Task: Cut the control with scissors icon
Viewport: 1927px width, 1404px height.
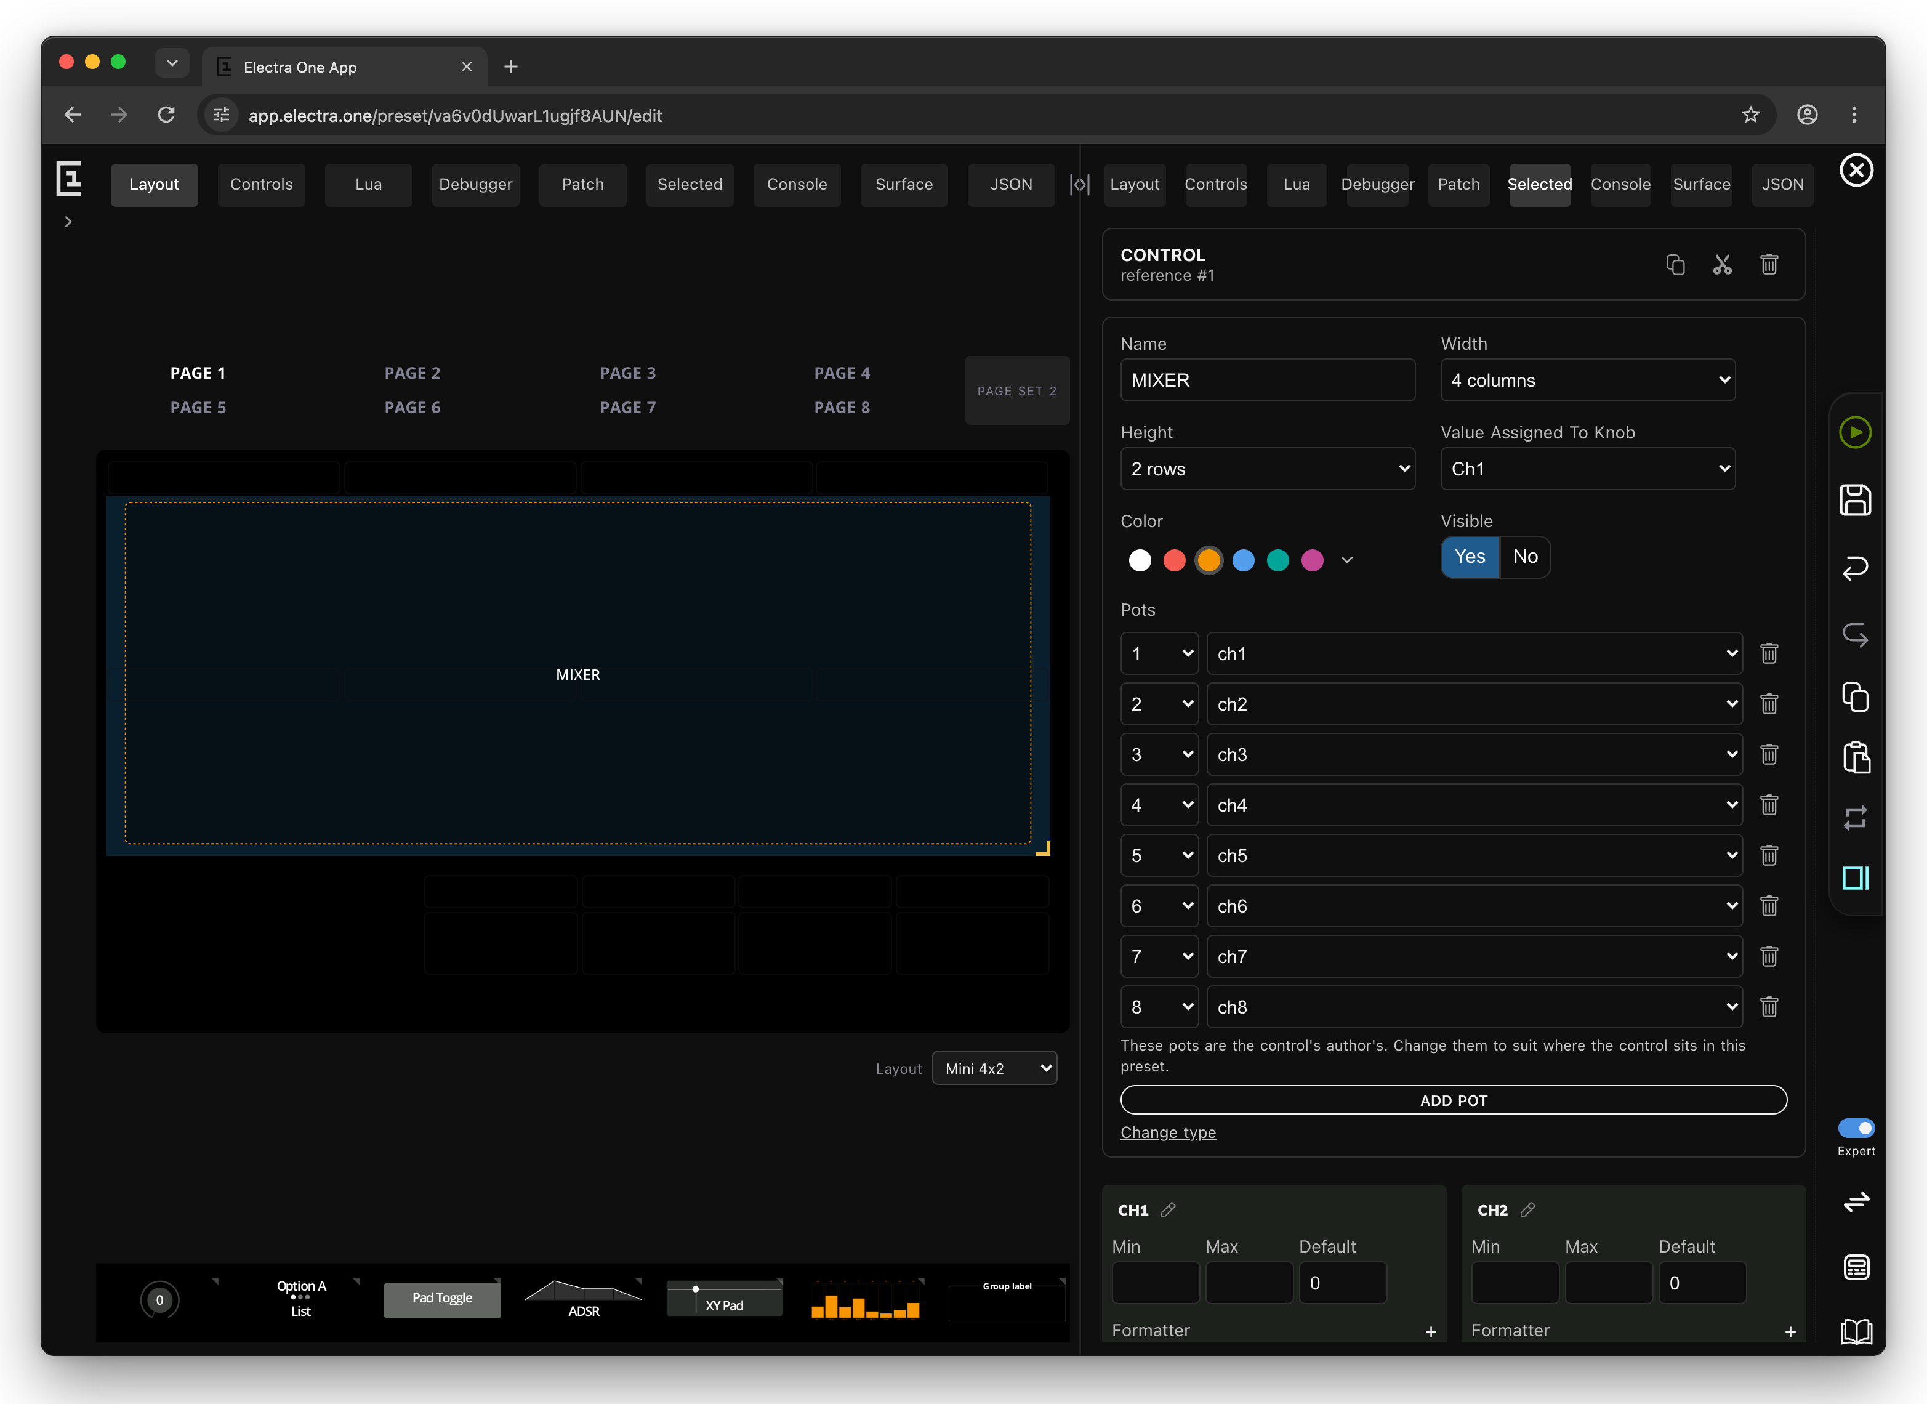Action: 1721,265
